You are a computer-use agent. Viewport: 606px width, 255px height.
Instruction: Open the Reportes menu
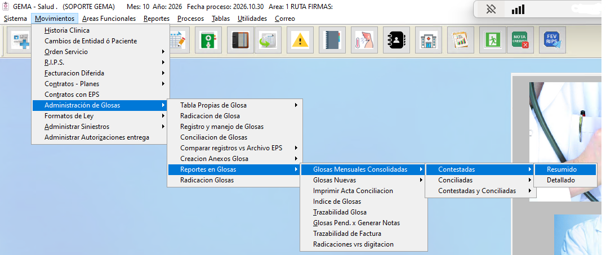click(x=157, y=19)
